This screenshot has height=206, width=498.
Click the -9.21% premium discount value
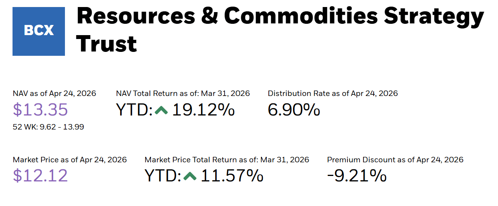point(357,176)
